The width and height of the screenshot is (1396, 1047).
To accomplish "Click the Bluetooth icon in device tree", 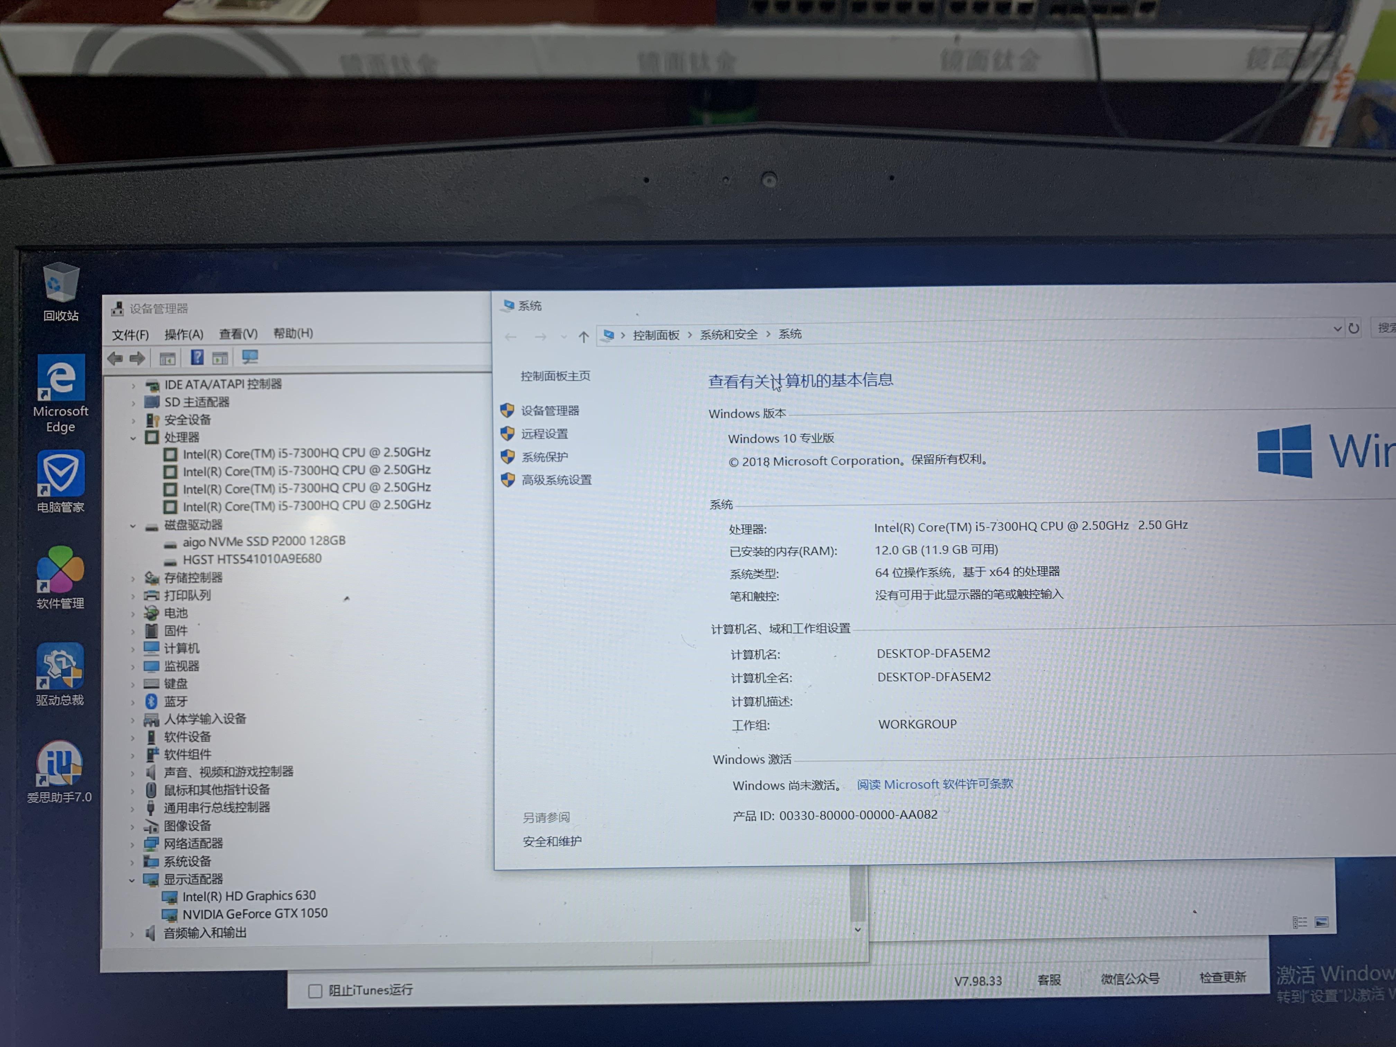I will point(151,701).
